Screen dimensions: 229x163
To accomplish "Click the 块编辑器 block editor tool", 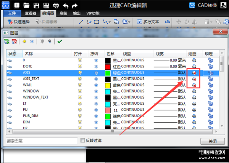I will (47, 22).
